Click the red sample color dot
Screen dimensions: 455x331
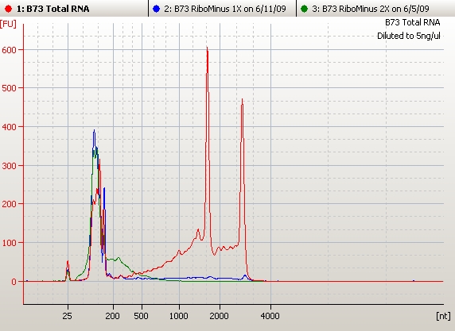[9, 9]
